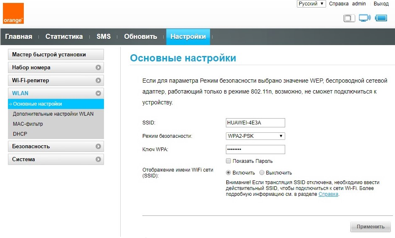The height and width of the screenshot is (238, 395).
Task: Select the Включить radio button
Action: click(x=228, y=173)
